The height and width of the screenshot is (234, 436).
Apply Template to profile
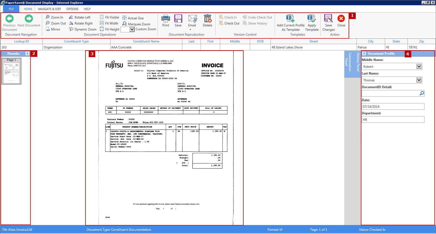[312, 23]
